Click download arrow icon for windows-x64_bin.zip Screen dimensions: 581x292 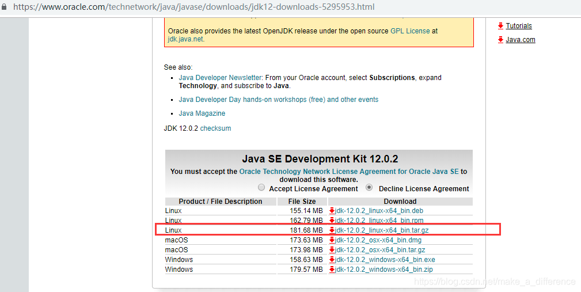click(332, 270)
